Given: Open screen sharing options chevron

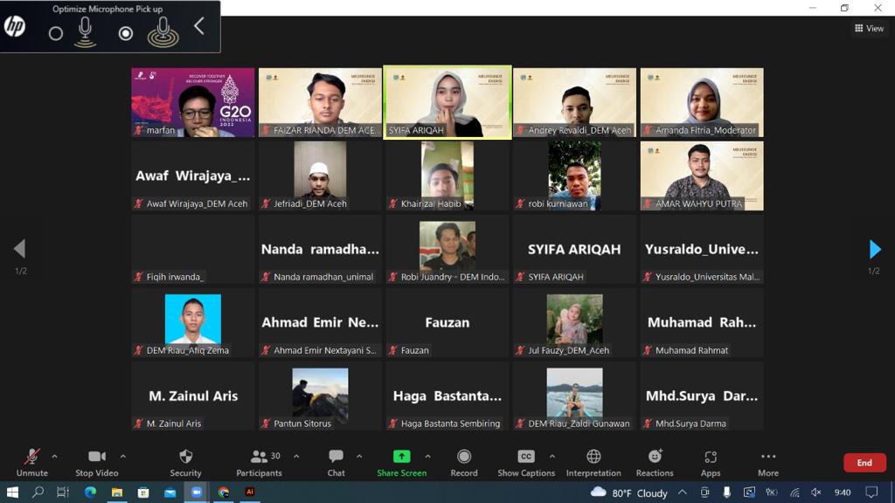Looking at the screenshot, I should 427,456.
